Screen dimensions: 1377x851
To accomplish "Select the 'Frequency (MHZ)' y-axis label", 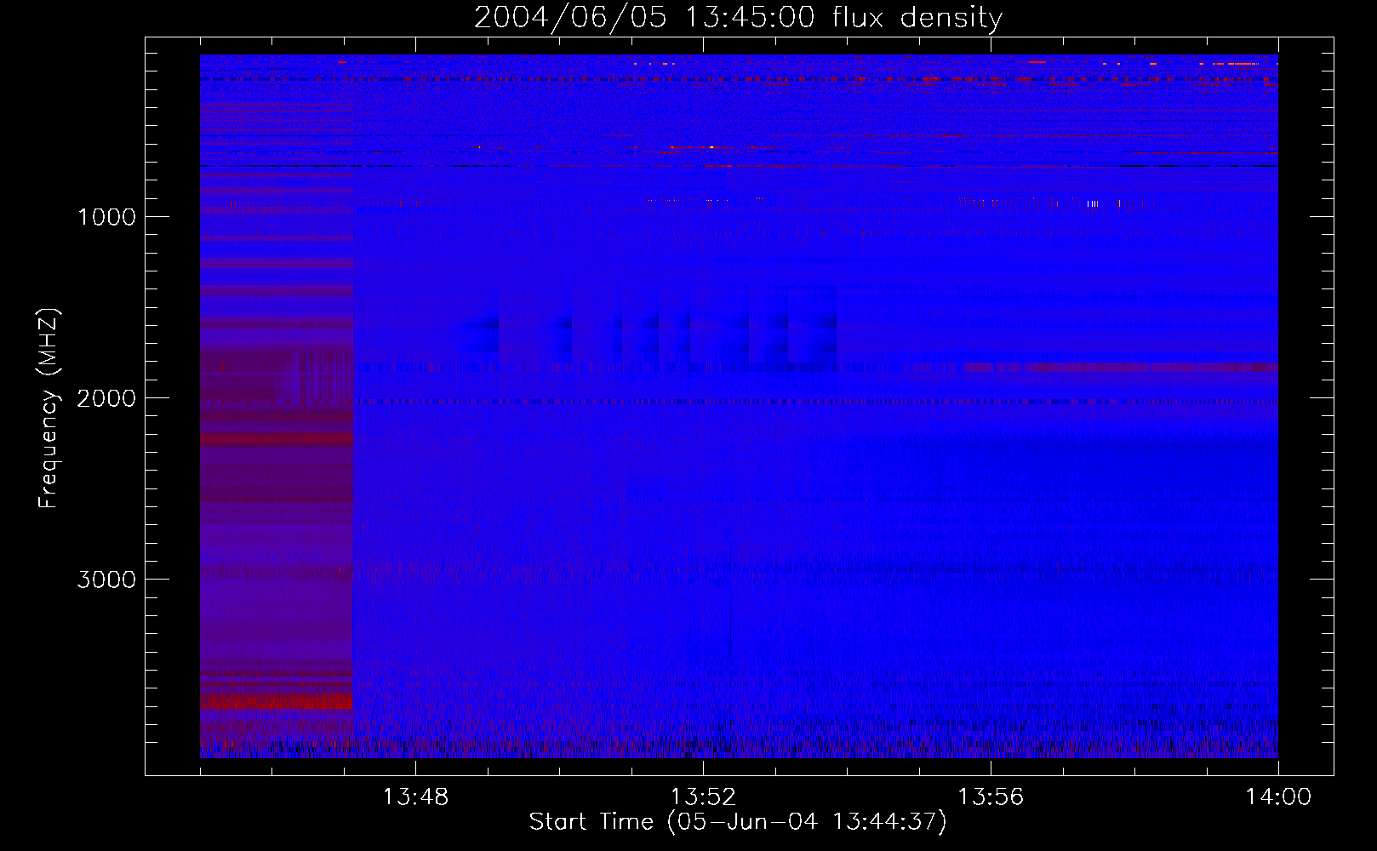I will point(49,408).
